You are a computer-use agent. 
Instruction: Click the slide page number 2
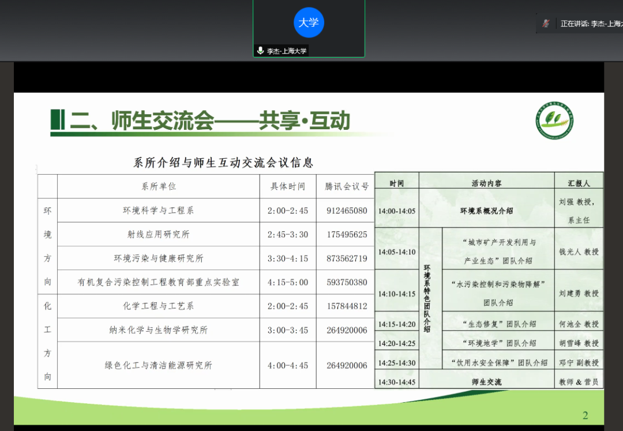[585, 415]
